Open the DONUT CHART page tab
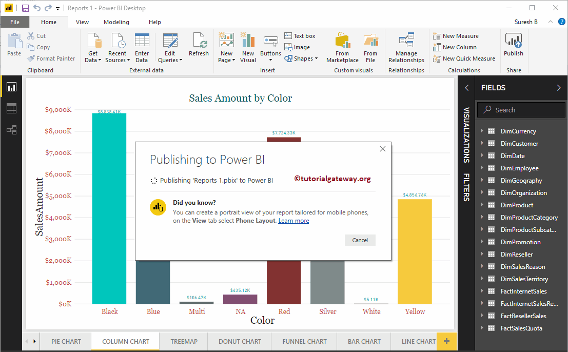Viewport: 568px width, 352px height. pyautogui.click(x=240, y=342)
